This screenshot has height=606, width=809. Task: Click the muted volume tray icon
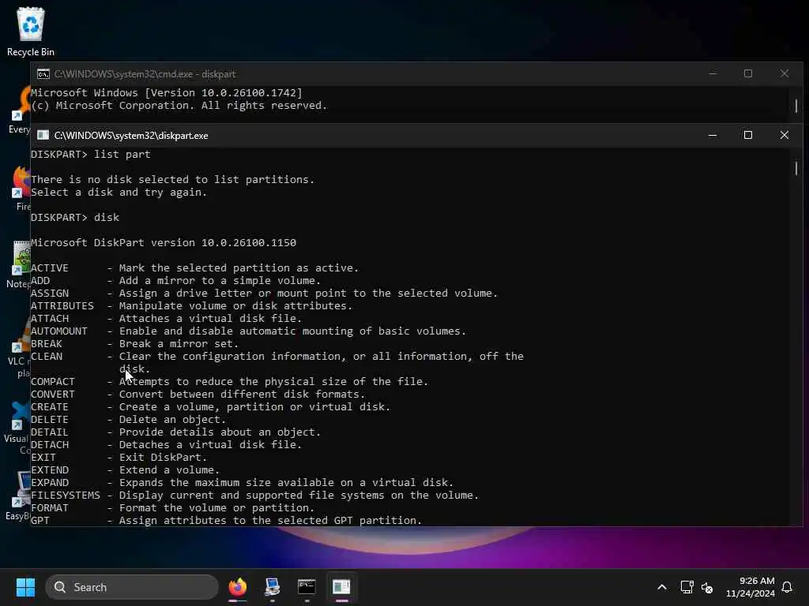coord(707,587)
